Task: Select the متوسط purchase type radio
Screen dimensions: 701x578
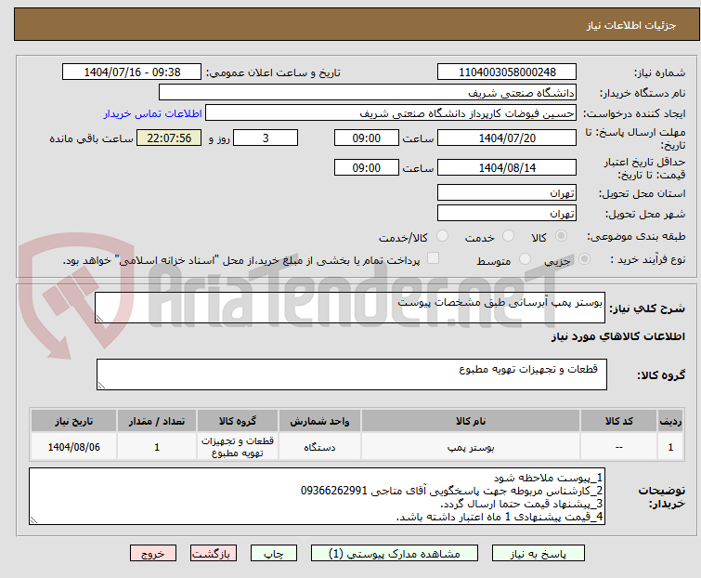Action: (x=525, y=259)
